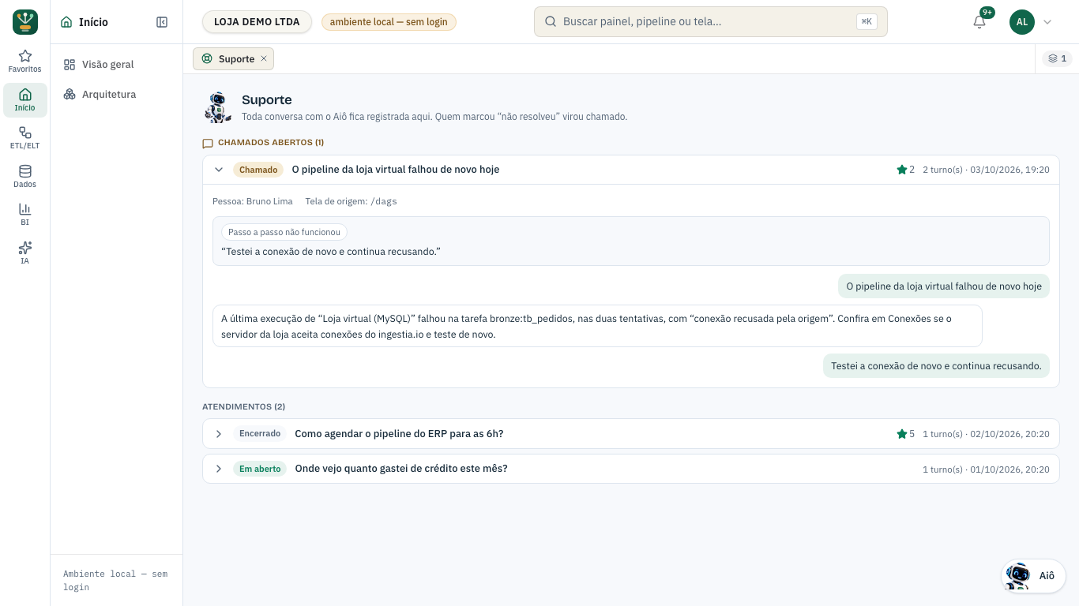The width and height of the screenshot is (1079, 606).
Task: Select the Início rail icon
Action: pyautogui.click(x=25, y=100)
